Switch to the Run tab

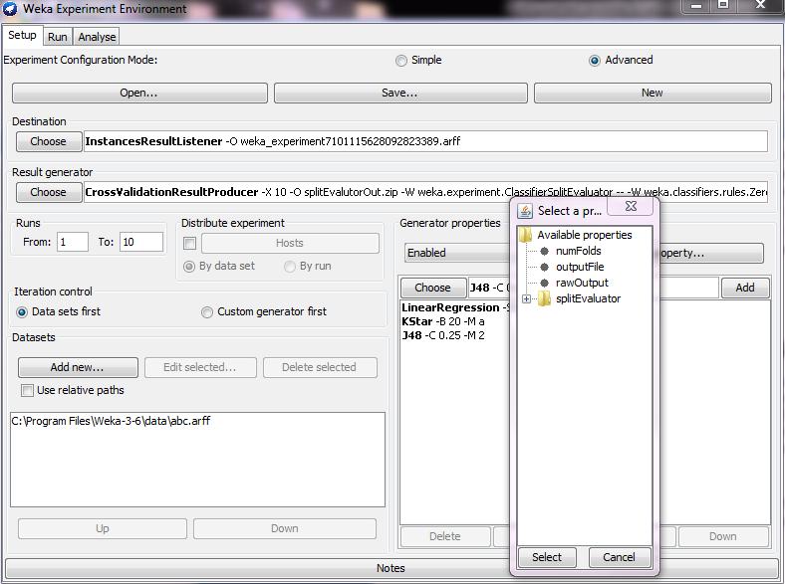coord(58,37)
